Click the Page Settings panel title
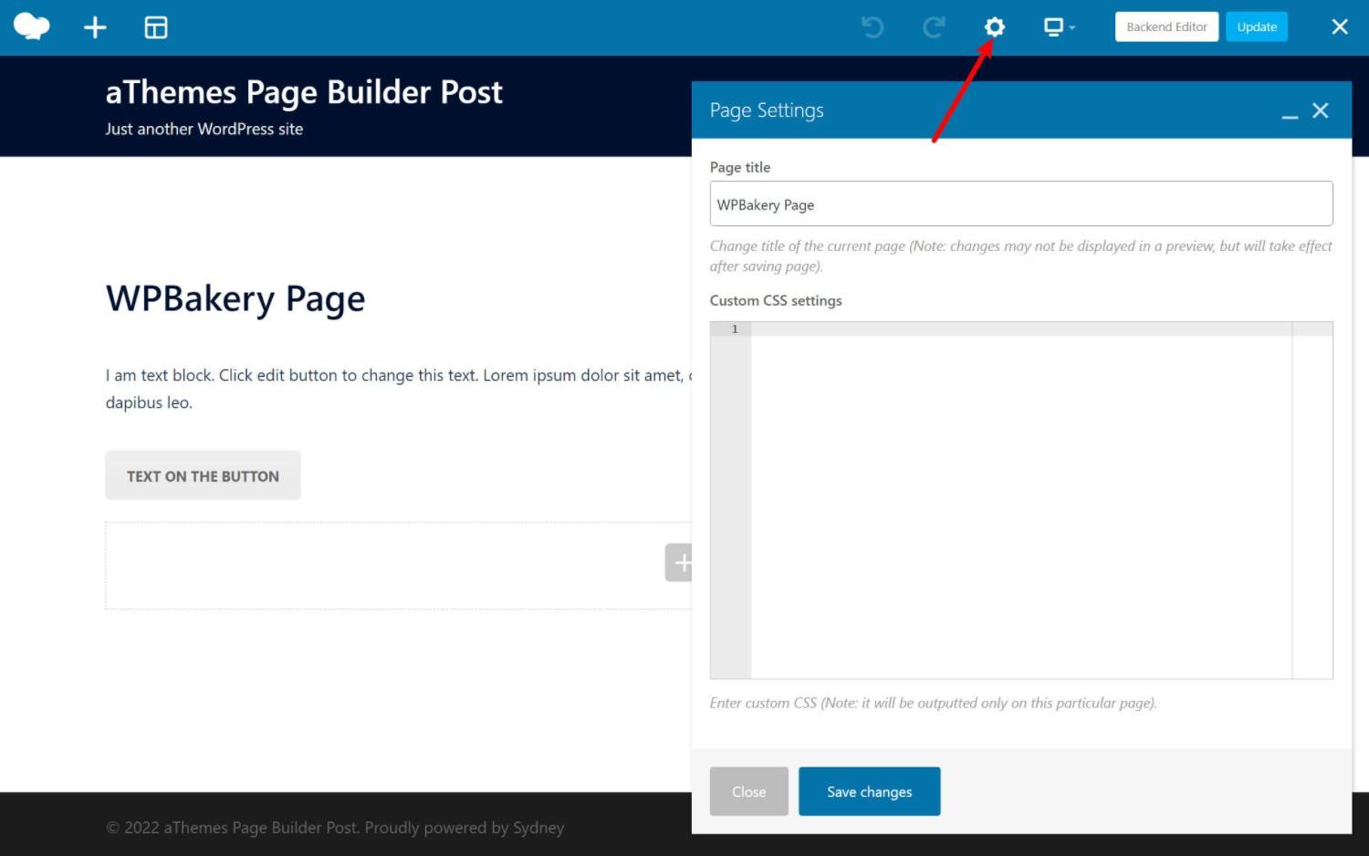The height and width of the screenshot is (856, 1369). [767, 110]
